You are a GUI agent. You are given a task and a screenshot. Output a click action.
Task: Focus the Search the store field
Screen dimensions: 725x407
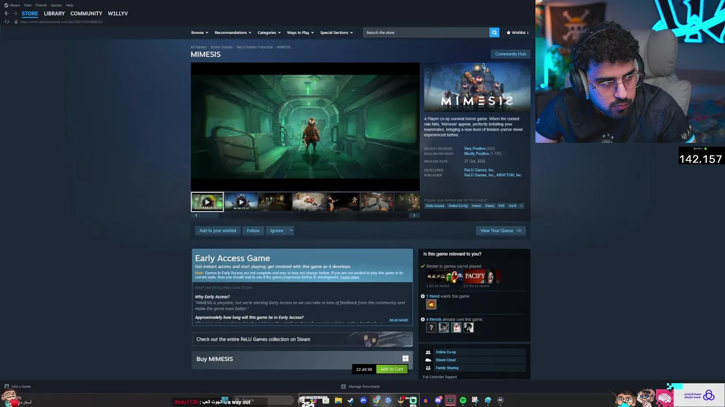coord(426,32)
